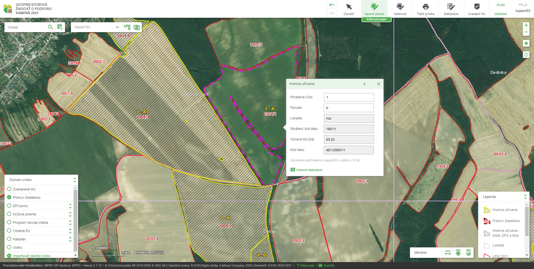Zoom out the map with minus button

coord(526,32)
